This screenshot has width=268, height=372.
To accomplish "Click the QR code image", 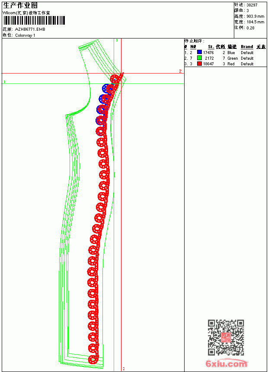I will pyautogui.click(x=226, y=337).
